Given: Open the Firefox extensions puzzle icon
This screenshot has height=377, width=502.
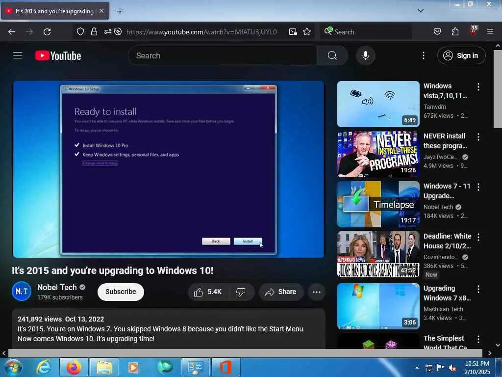Looking at the screenshot, I should 455,31.
